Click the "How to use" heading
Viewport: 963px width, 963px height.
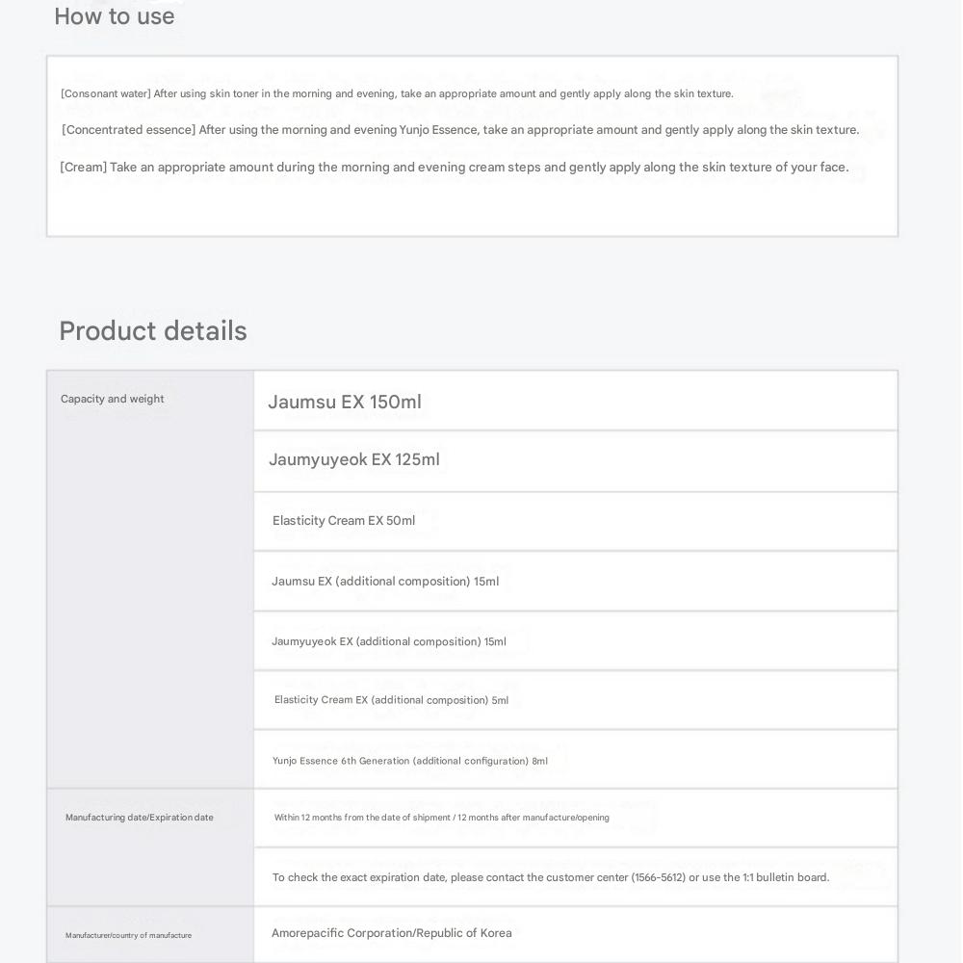pos(115,16)
